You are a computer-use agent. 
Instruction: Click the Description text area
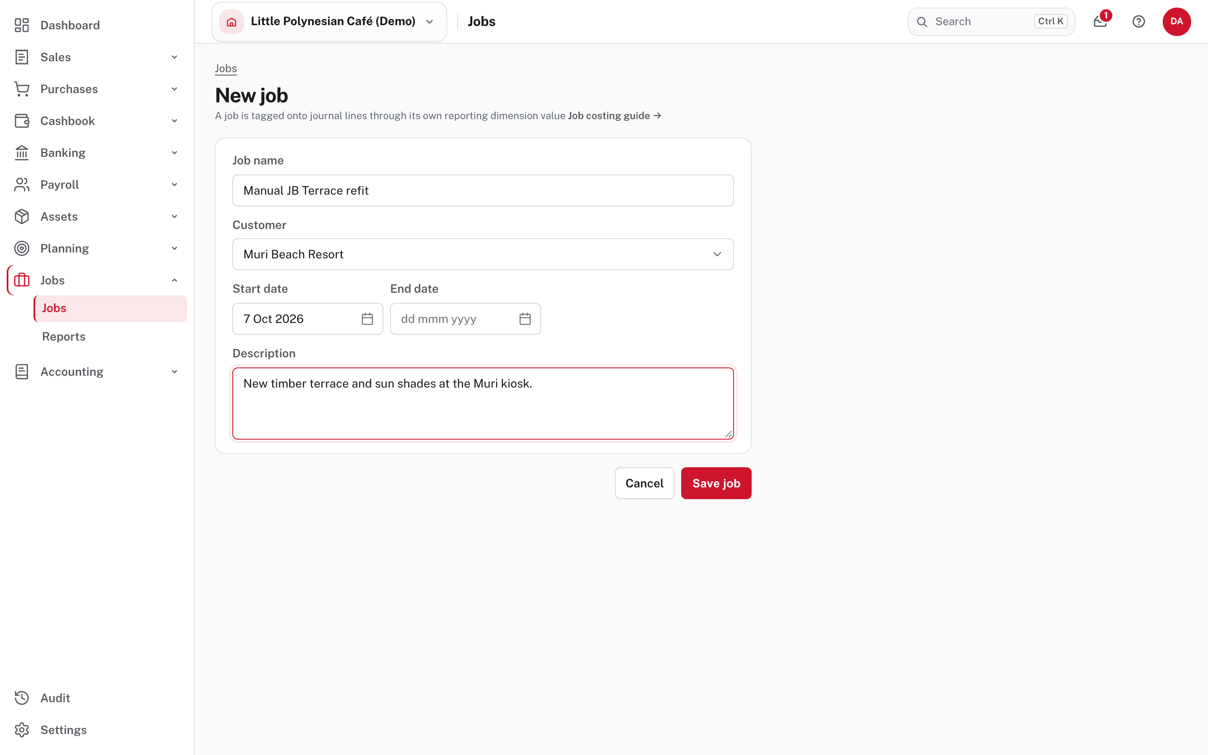coord(483,404)
